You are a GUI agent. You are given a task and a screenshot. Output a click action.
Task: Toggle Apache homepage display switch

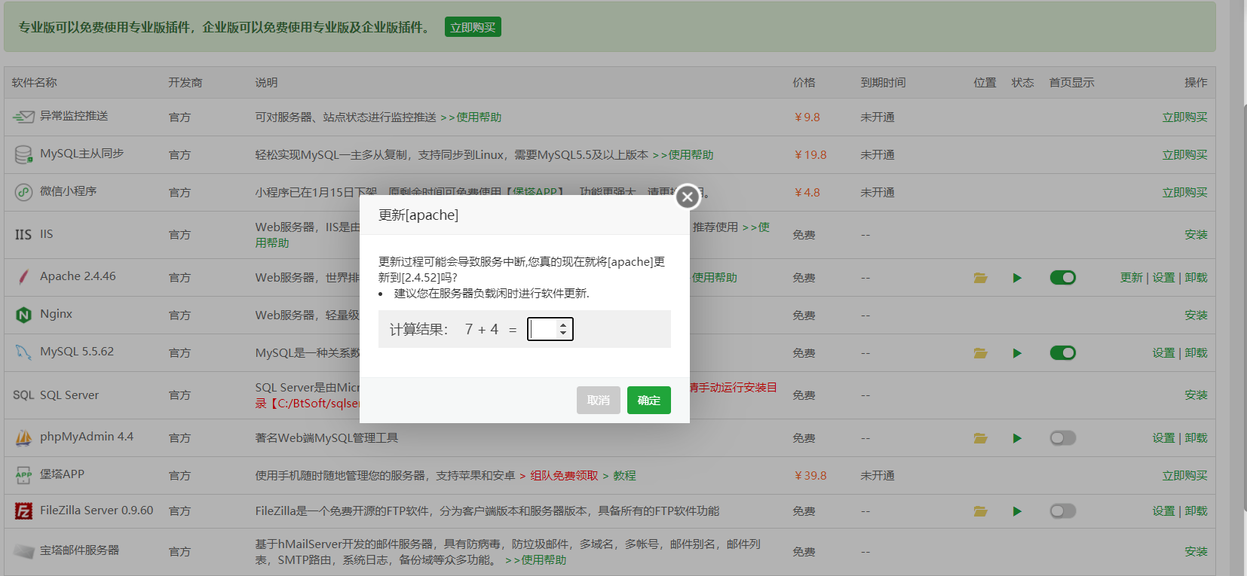[x=1062, y=278]
